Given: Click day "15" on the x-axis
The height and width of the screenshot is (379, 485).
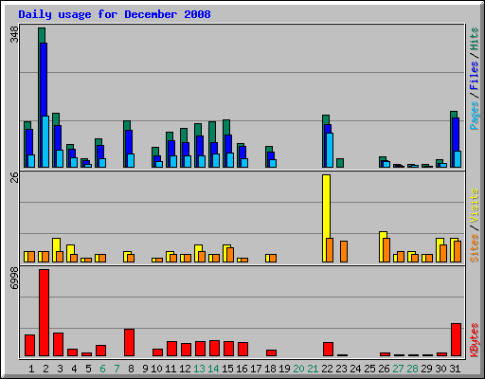Looking at the screenshot, I should coord(227,369).
